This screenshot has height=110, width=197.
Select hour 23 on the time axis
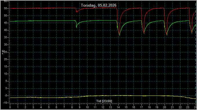pyautogui.click(x=188, y=107)
